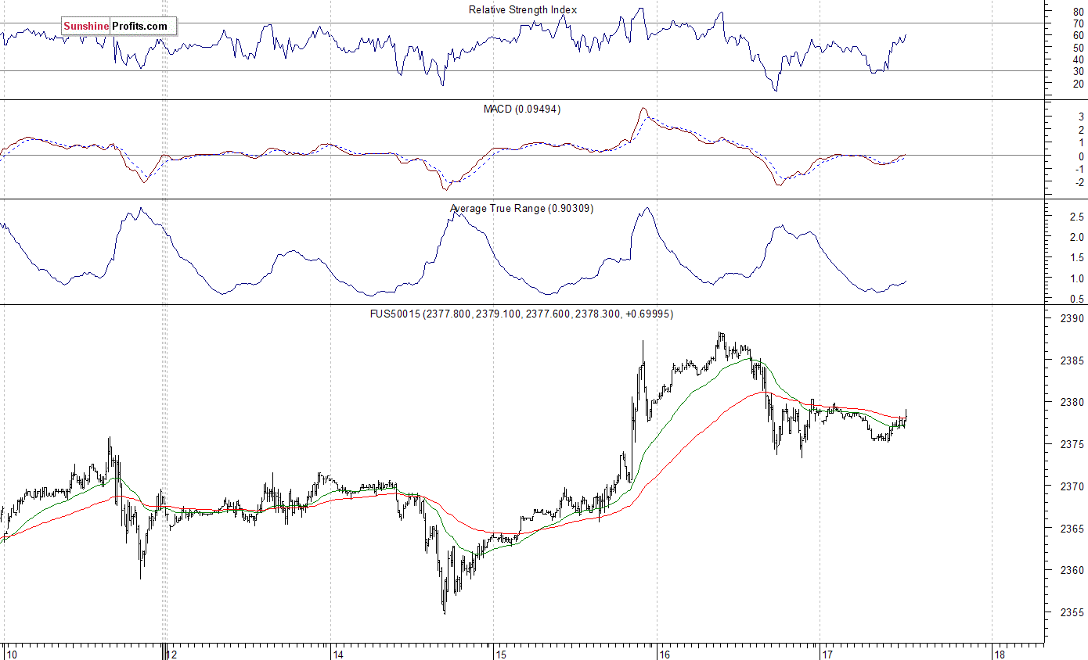Screen dimensions: 1088x660
Task: Click the SunshineProfits.com logo
Action: click(119, 26)
